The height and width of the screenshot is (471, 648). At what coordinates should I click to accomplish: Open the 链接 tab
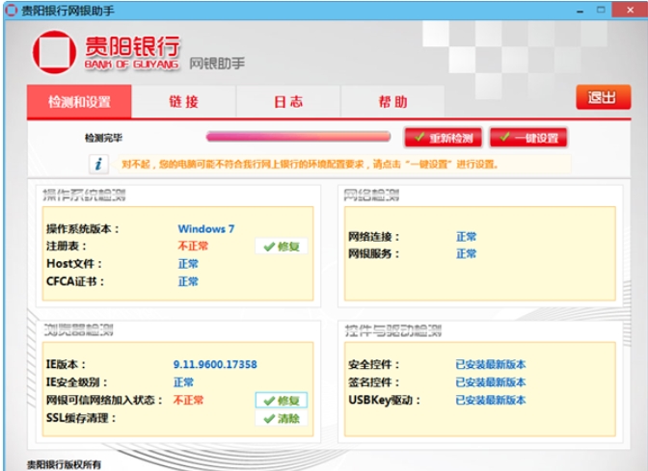(x=184, y=101)
